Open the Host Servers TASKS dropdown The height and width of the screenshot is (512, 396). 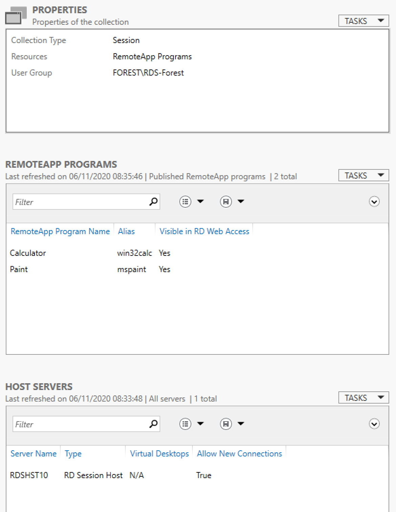pos(363,398)
